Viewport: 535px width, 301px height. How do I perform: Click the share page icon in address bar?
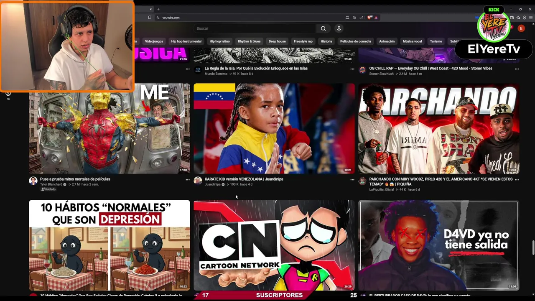click(362, 18)
